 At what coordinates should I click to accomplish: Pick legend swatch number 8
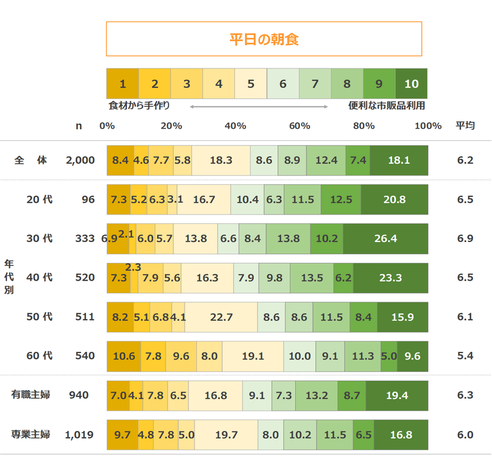click(347, 84)
